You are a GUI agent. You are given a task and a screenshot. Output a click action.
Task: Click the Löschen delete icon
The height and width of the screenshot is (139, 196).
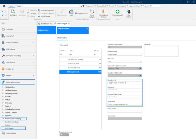pyautogui.click(x=28, y=13)
